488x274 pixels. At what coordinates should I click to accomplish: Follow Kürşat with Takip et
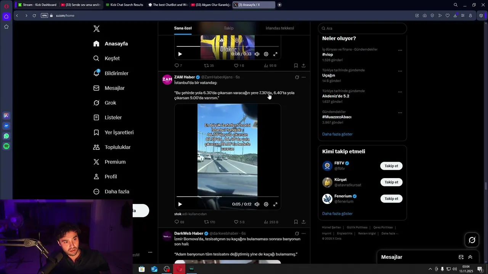pos(391,182)
